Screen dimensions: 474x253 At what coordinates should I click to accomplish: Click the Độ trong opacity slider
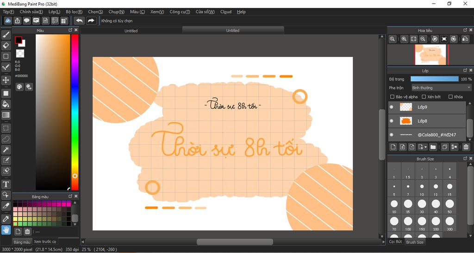(x=434, y=79)
